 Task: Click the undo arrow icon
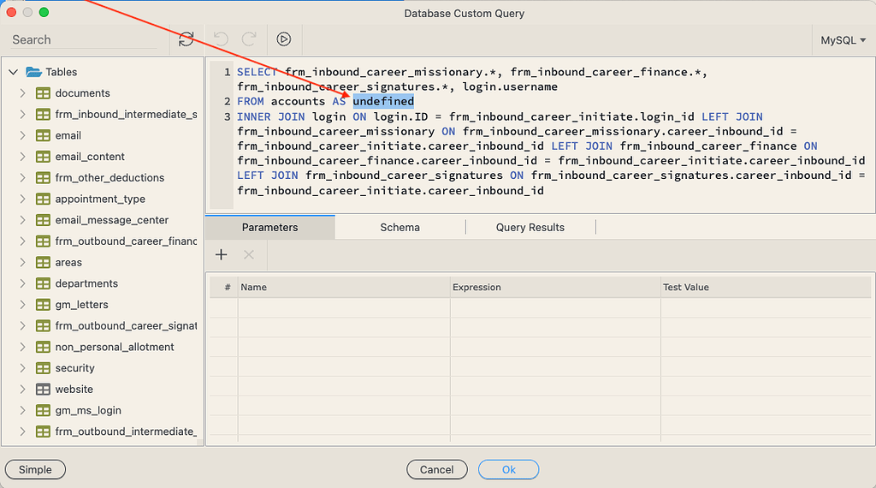pos(221,39)
